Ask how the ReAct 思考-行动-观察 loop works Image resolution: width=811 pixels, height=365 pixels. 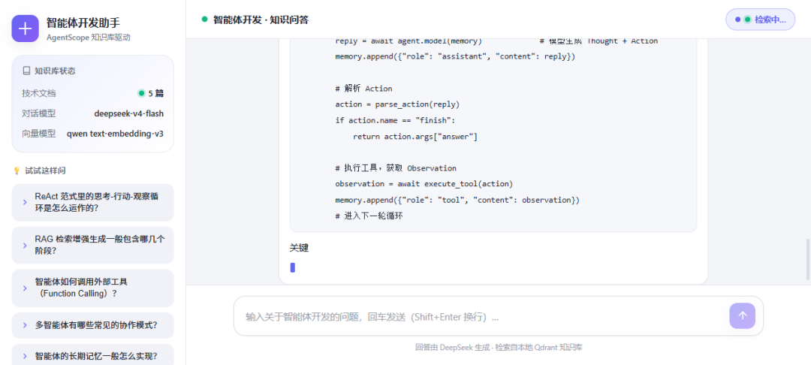point(92,202)
